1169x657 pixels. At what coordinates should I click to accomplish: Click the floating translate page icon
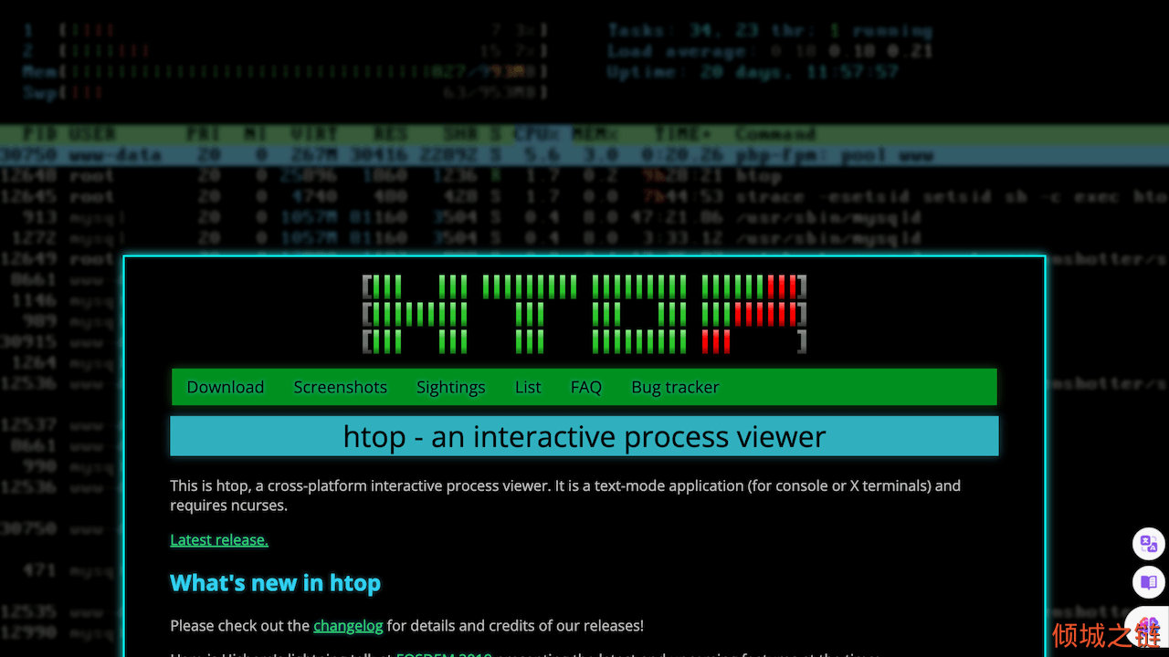coord(1149,544)
